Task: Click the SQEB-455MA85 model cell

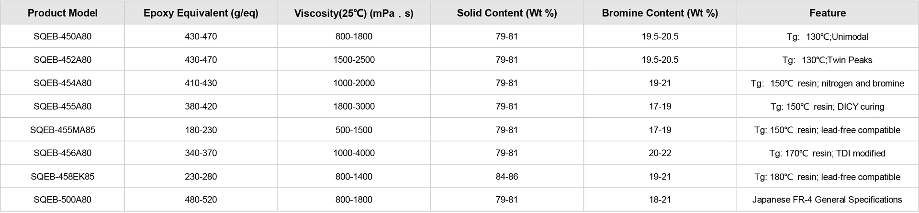Action: tap(62, 130)
